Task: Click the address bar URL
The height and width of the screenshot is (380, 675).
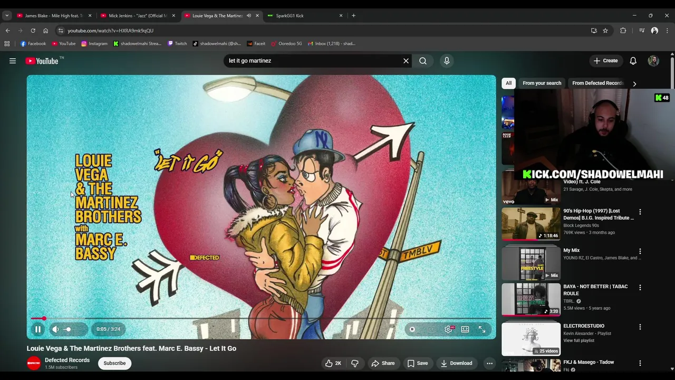Action: [x=111, y=31]
